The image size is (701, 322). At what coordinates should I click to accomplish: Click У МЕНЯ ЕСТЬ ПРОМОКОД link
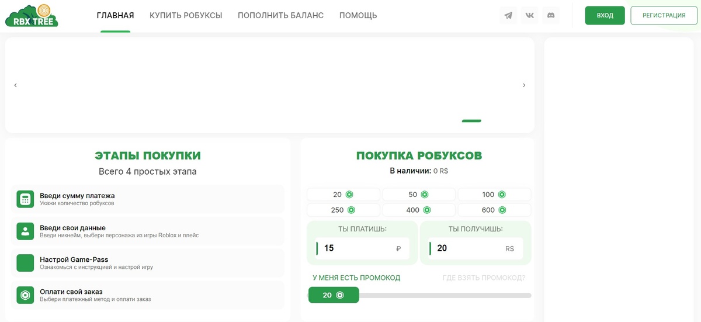(356, 278)
